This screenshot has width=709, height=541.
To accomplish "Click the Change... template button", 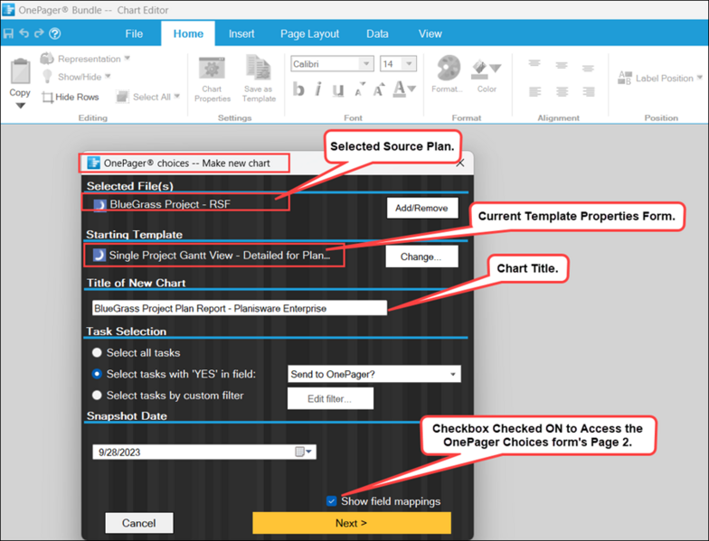I will [421, 257].
